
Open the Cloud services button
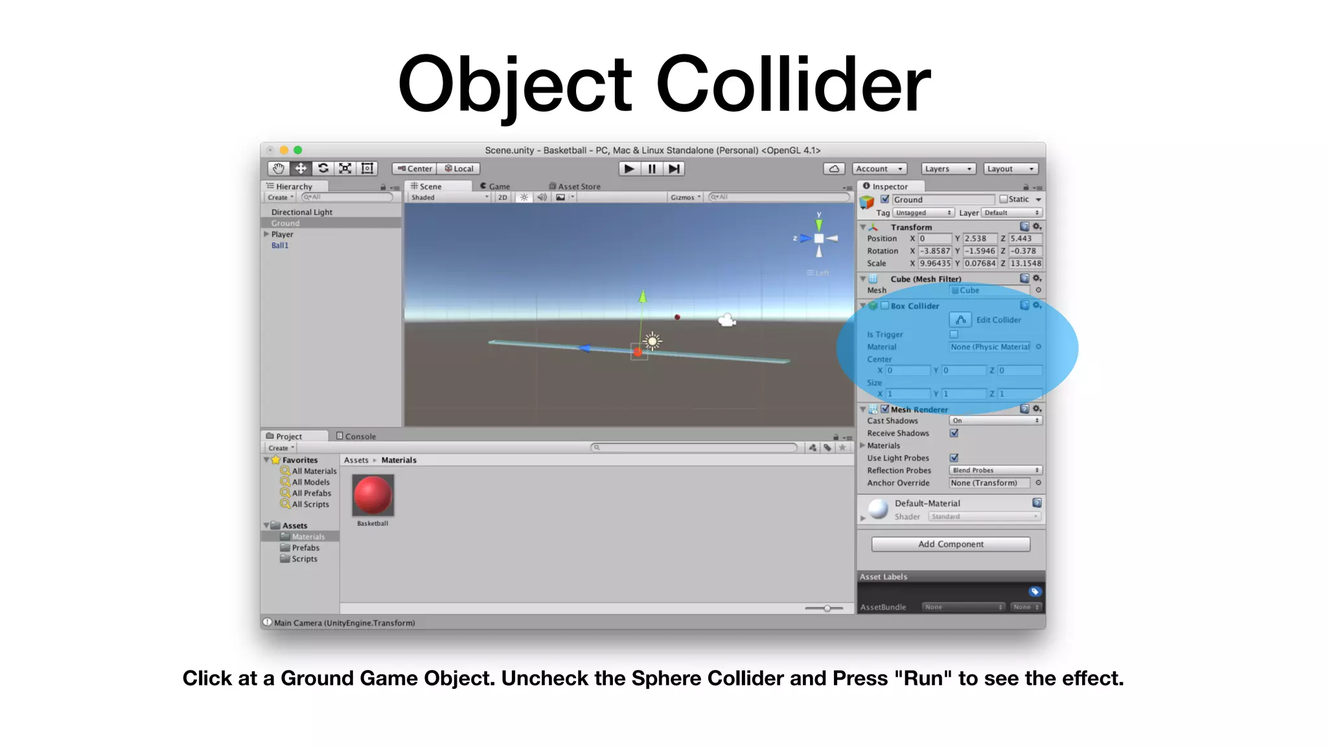[x=834, y=168]
